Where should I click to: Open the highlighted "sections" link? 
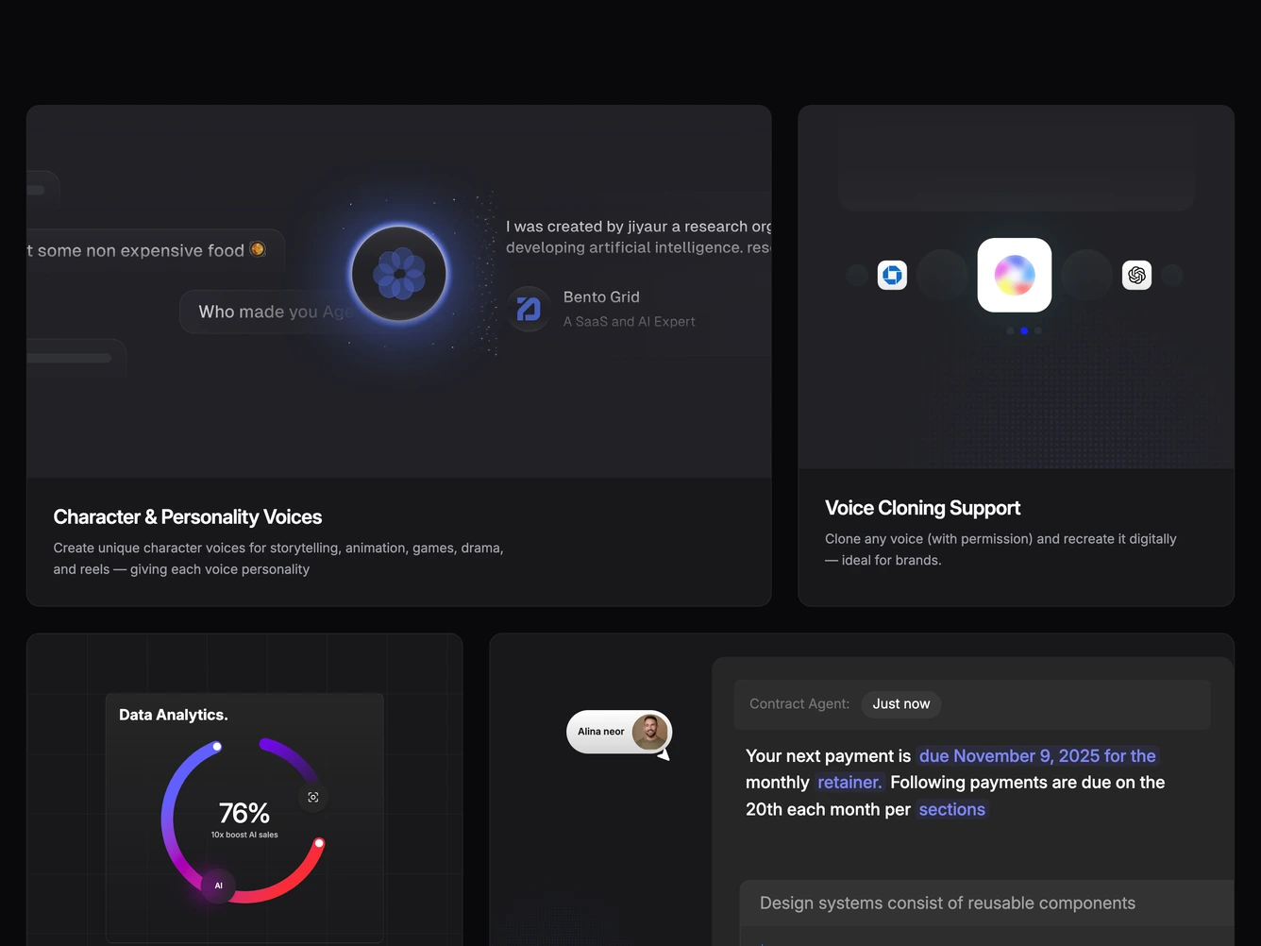[951, 809]
